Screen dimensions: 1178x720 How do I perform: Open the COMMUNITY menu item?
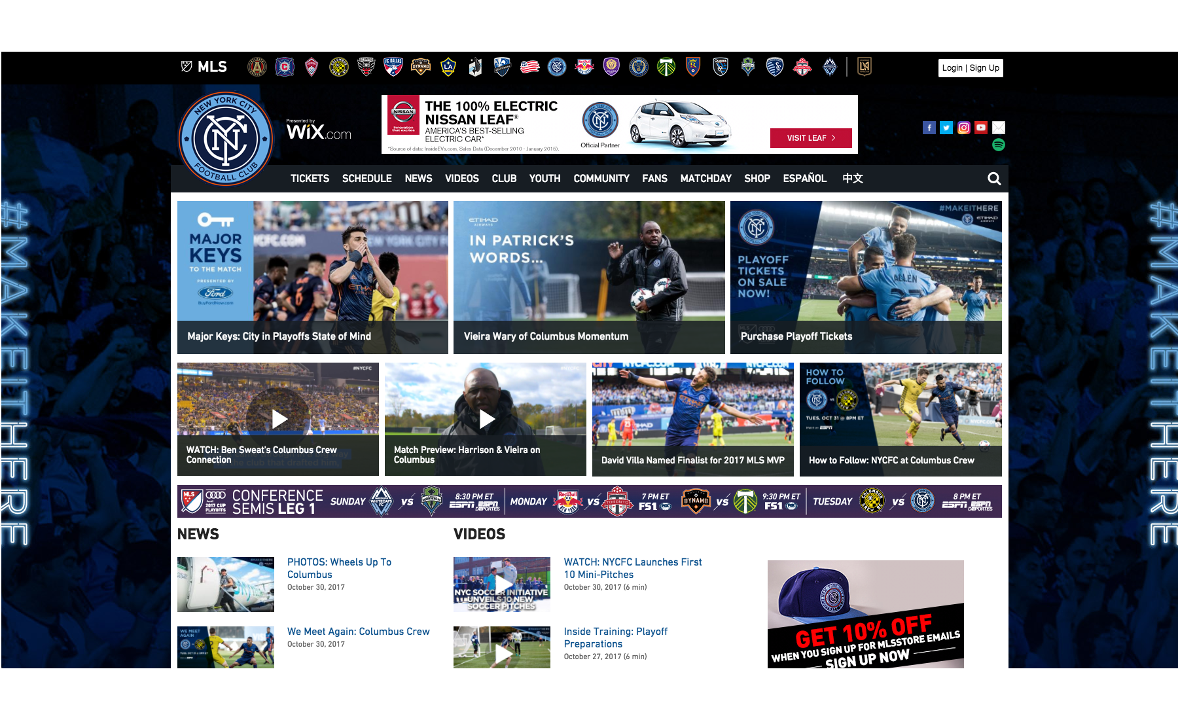[601, 178]
